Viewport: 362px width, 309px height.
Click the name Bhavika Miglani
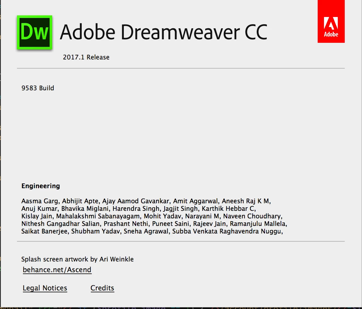[85, 209]
